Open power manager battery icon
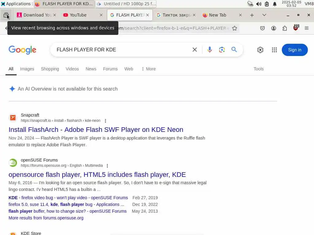Screen dimensions: 314x235 click(267, 4)
